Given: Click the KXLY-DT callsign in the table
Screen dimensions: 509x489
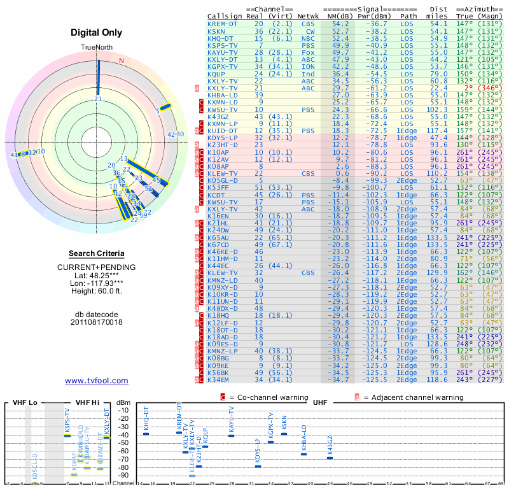Looking at the screenshot, I should pos(223,60).
